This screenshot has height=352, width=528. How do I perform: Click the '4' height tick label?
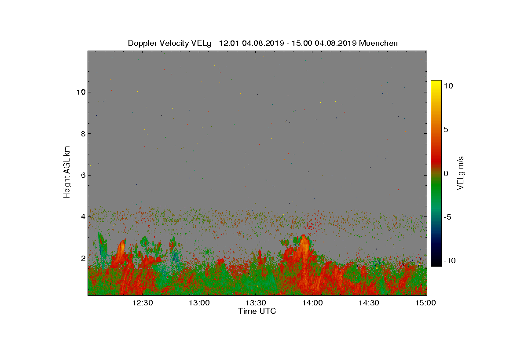tap(82, 216)
